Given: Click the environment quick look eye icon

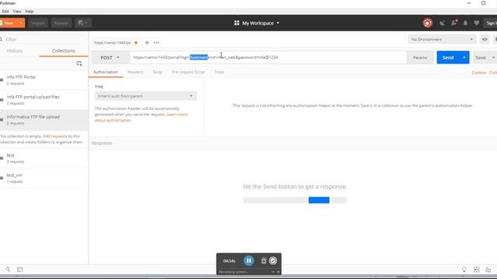Looking at the screenshot, I should (x=485, y=40).
